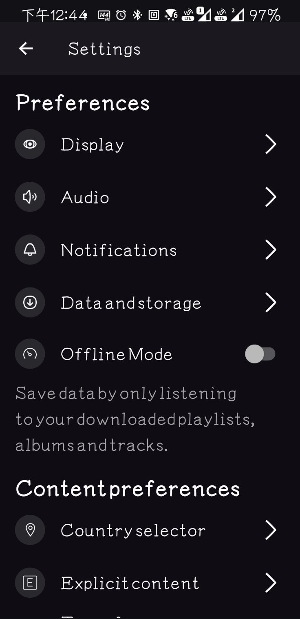Viewport: 300px width, 619px height.
Task: Tap the Country selector pin icon
Action: 30,530
